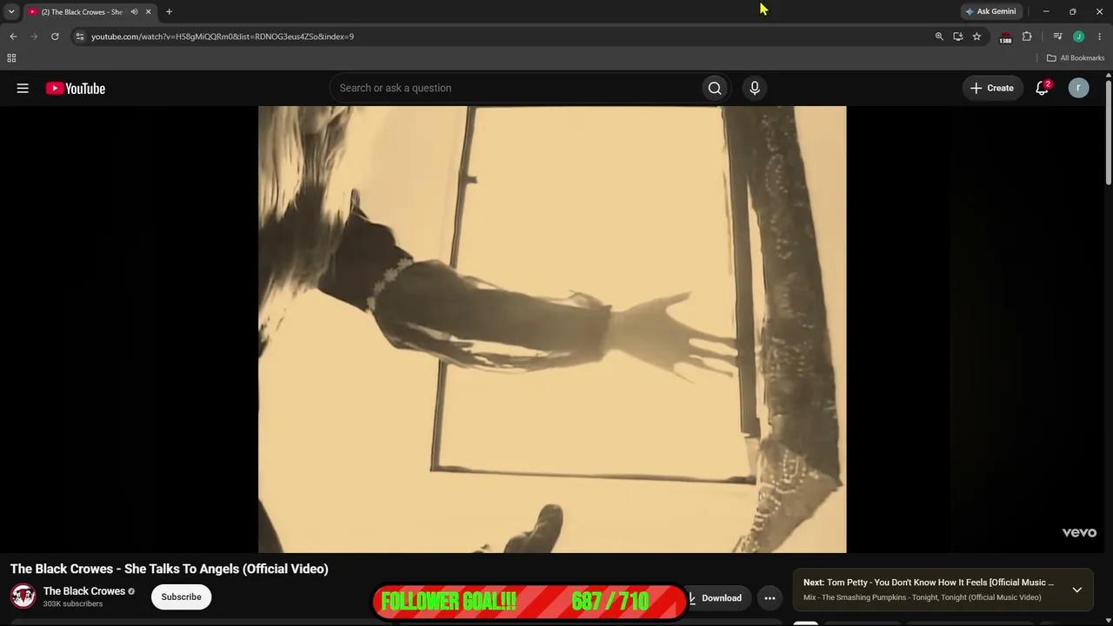Image resolution: width=1113 pixels, height=626 pixels.
Task: Expand the Next up playlist chevron
Action: click(x=1076, y=589)
